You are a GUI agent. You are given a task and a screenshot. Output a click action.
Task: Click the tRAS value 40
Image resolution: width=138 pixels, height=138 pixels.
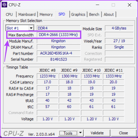47,100
